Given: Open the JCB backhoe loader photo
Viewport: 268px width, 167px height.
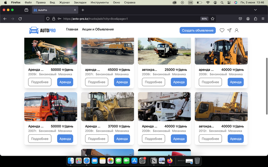Looking at the screenshot, I should tap(221, 51).
